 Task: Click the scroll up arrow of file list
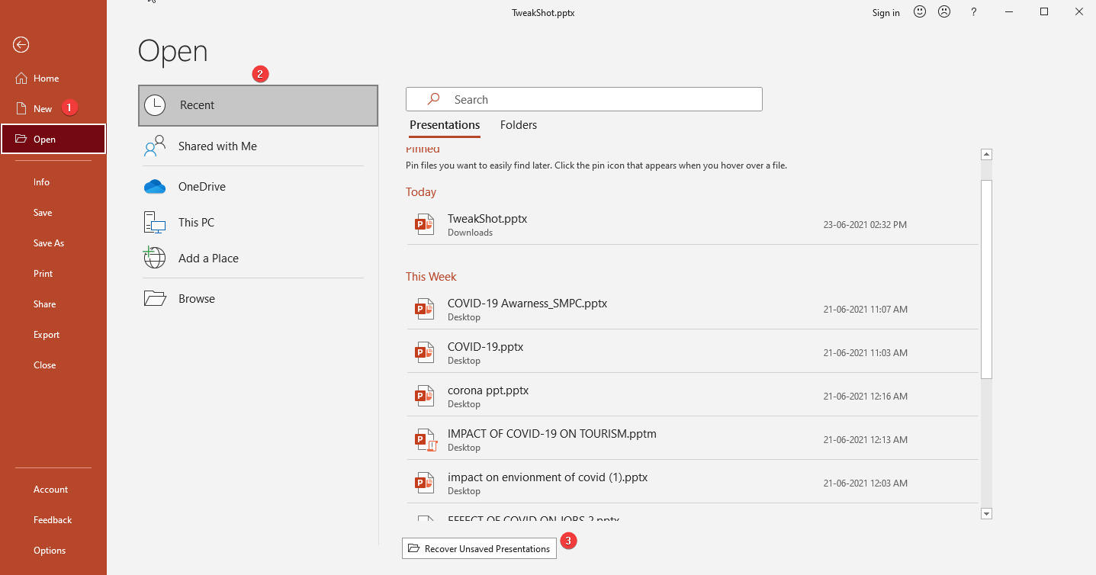(986, 154)
